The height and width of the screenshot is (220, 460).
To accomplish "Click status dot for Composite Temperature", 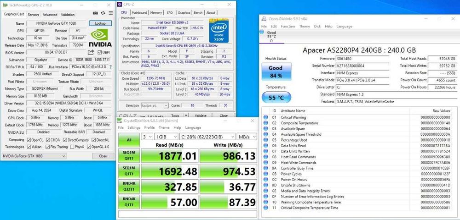I will [x=266, y=123].
